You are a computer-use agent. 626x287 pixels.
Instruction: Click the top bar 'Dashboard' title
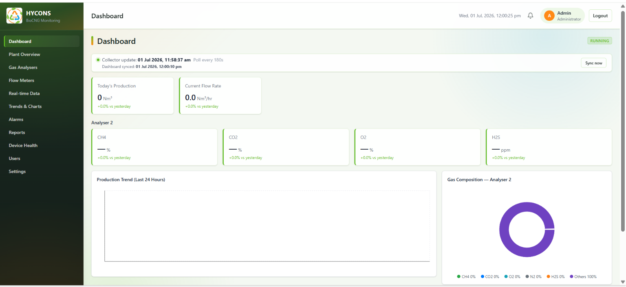coord(107,16)
